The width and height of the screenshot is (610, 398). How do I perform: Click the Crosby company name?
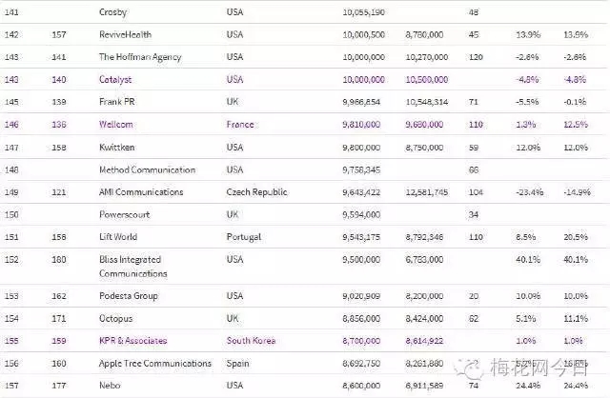114,11
